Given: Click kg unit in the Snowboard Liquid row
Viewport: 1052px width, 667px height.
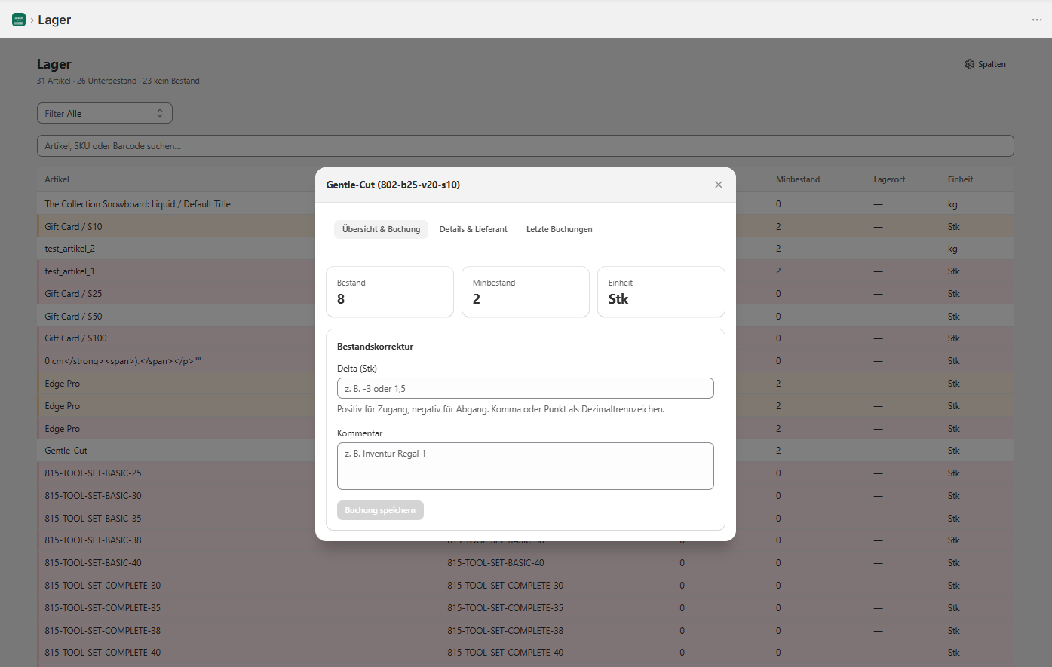Looking at the screenshot, I should pos(952,204).
